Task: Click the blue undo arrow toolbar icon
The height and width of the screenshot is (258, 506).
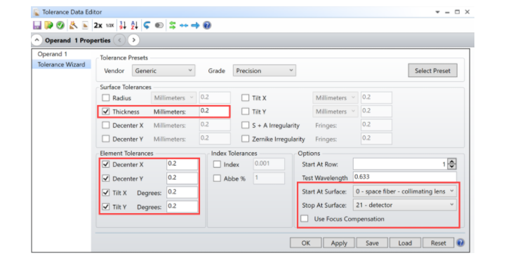Action: tap(147, 25)
